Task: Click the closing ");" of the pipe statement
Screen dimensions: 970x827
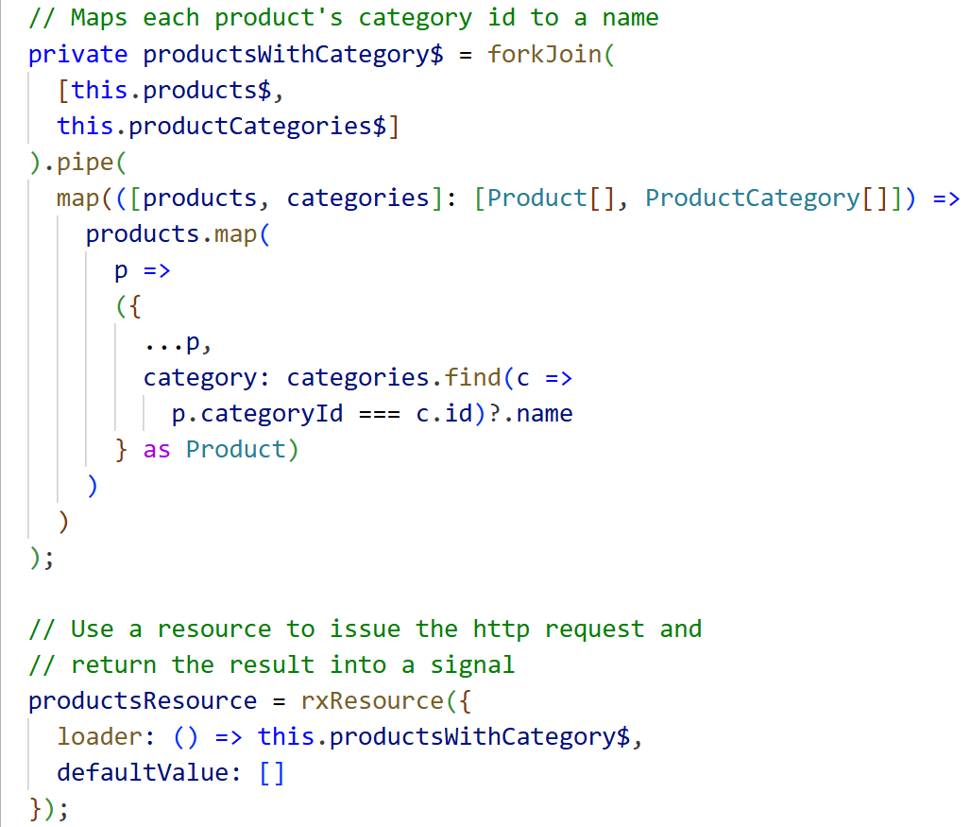Action: (x=43, y=558)
